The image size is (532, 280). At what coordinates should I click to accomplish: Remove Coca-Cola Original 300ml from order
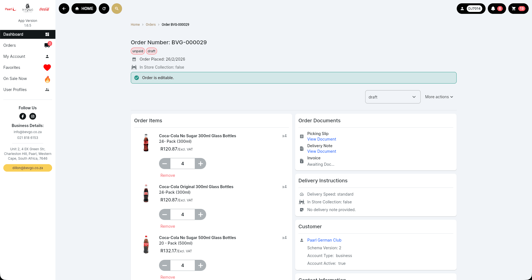168,226
